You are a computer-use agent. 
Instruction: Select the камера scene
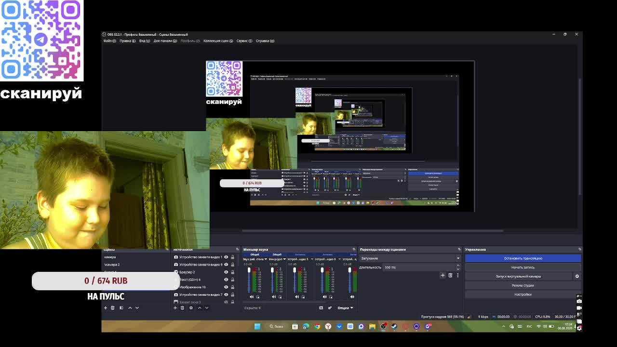(x=110, y=257)
